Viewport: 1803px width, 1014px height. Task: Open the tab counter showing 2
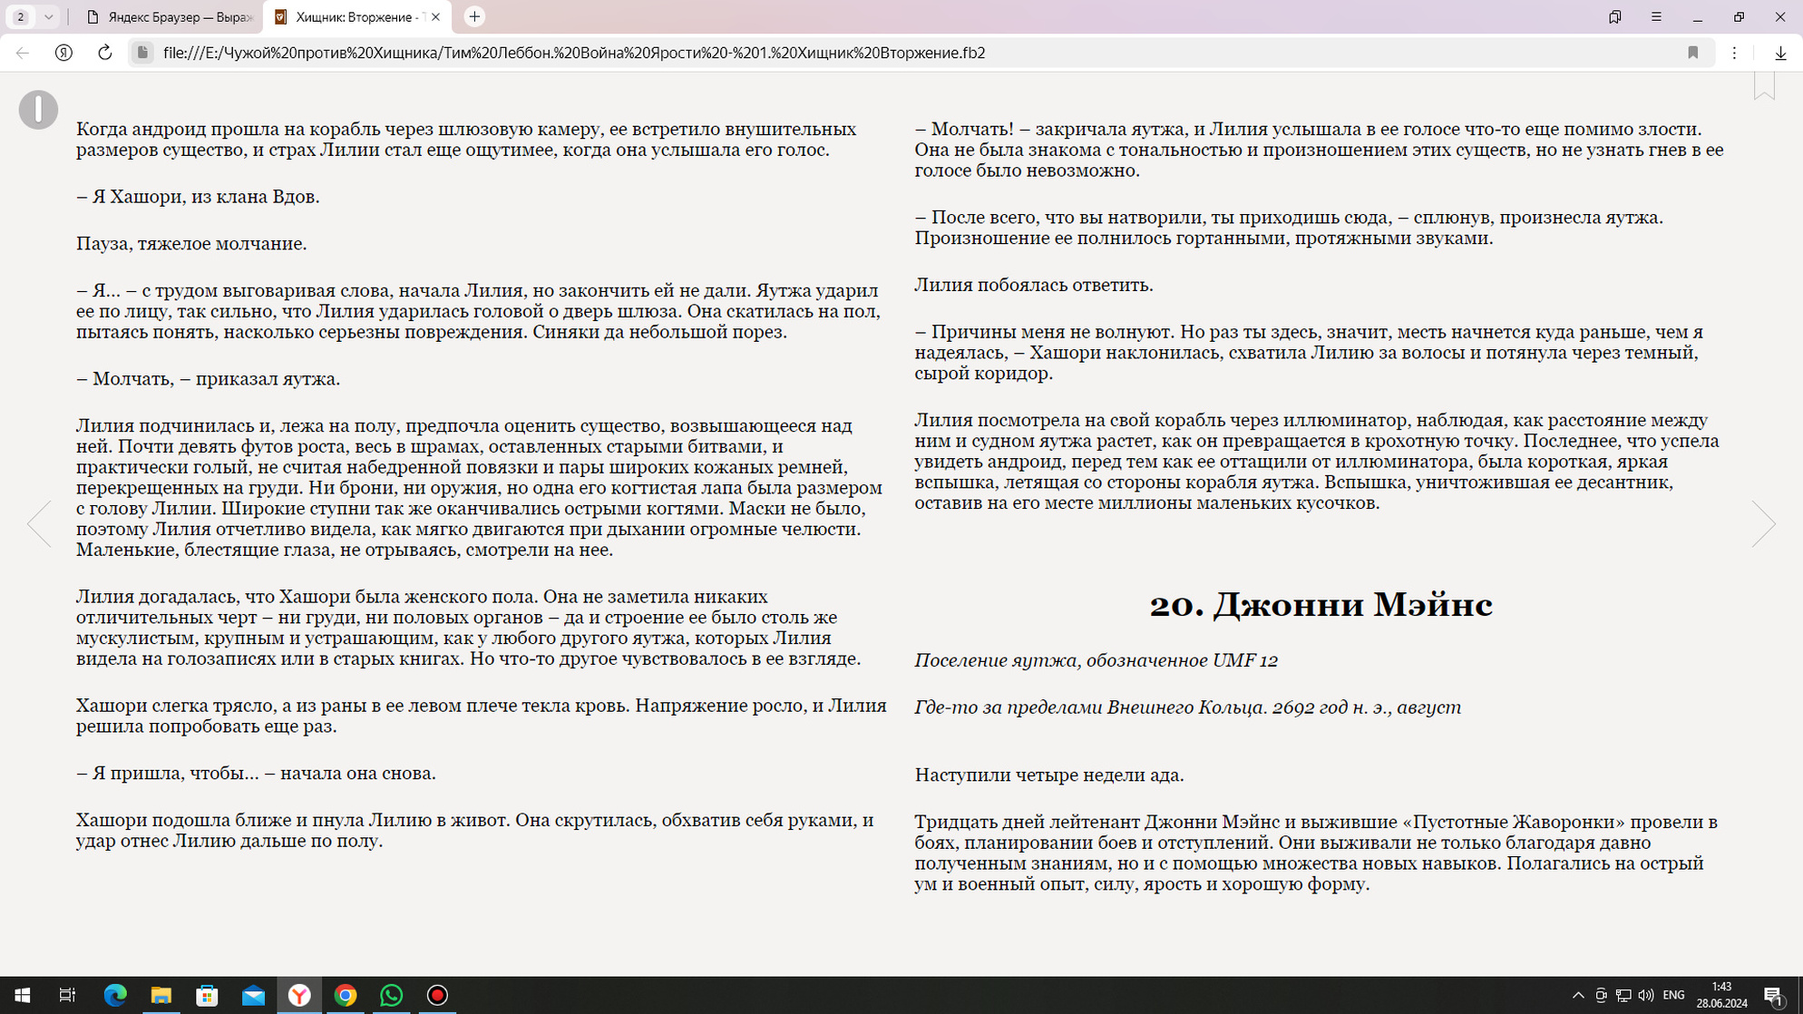coord(21,16)
